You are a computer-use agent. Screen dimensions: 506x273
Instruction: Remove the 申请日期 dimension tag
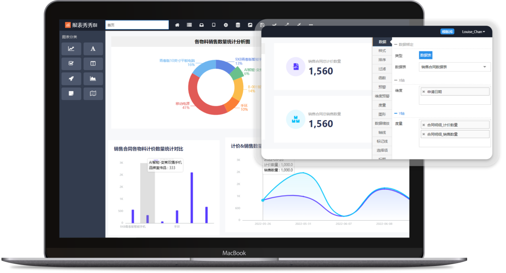(x=424, y=92)
